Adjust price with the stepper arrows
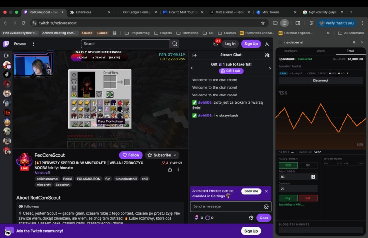This screenshot has height=238, width=368. tap(313, 177)
